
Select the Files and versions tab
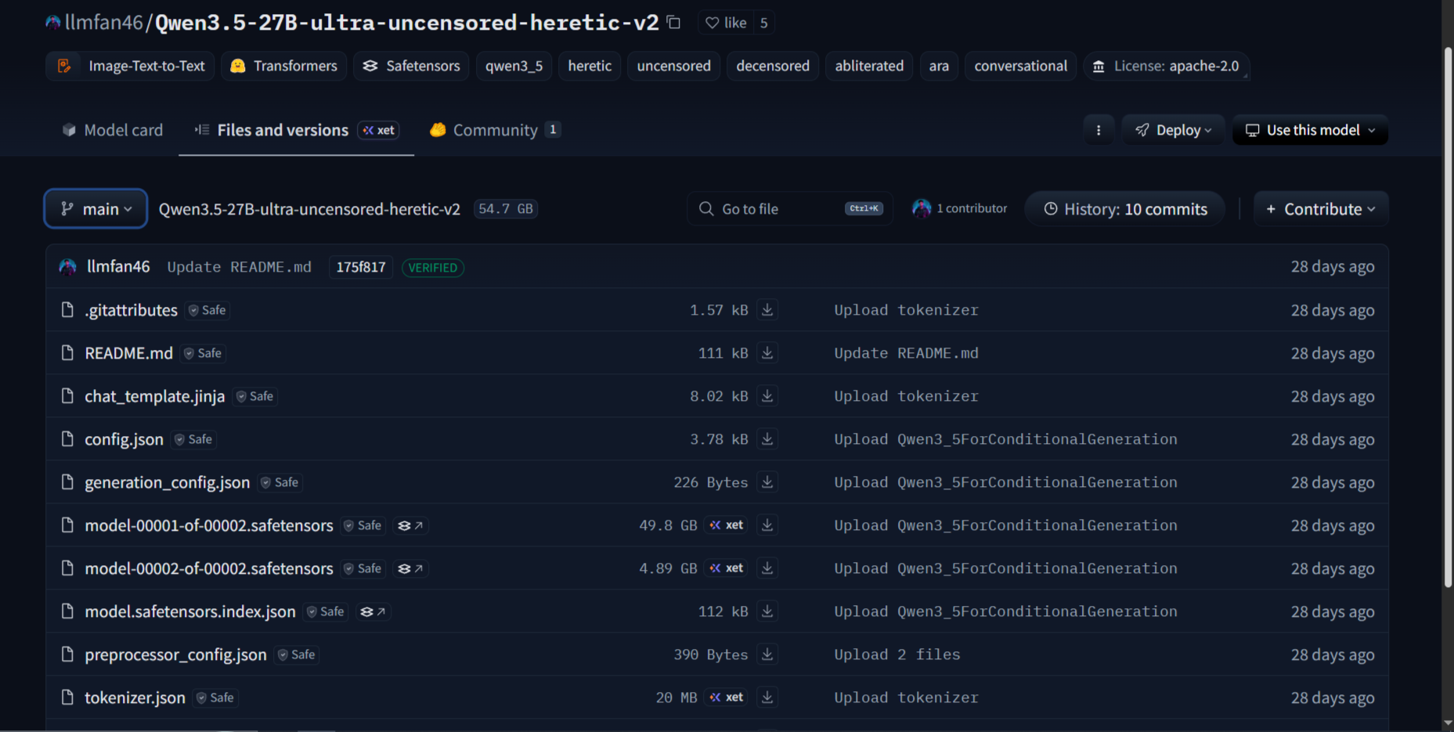point(296,130)
